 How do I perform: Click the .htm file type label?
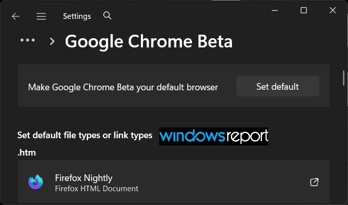(26, 153)
